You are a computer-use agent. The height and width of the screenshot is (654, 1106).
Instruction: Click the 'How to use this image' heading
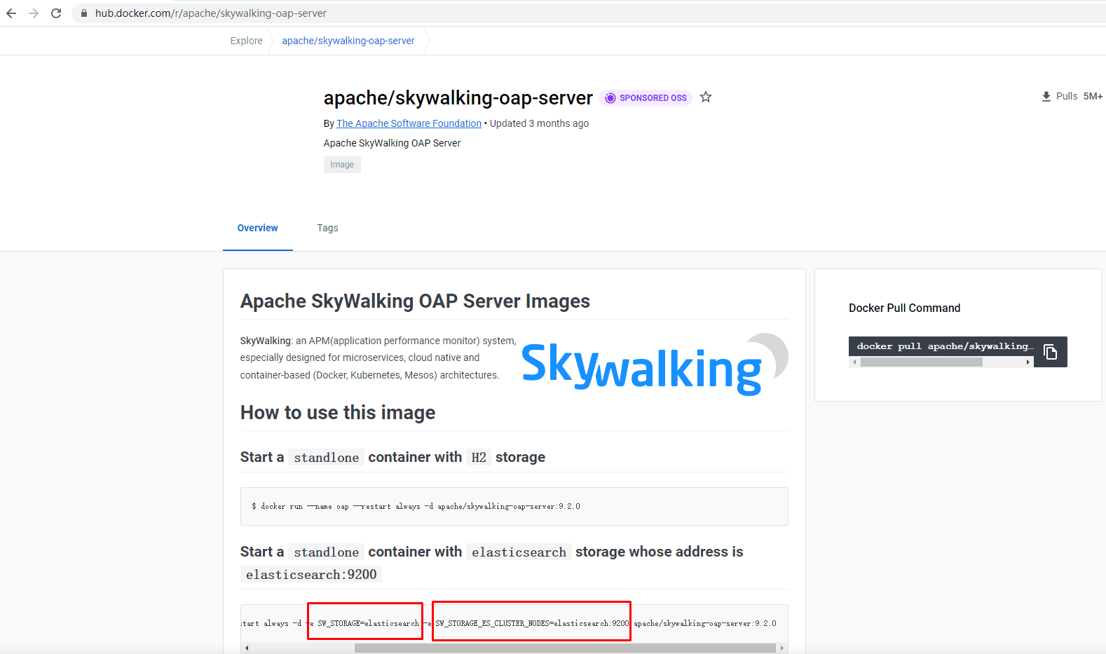pyautogui.click(x=338, y=413)
